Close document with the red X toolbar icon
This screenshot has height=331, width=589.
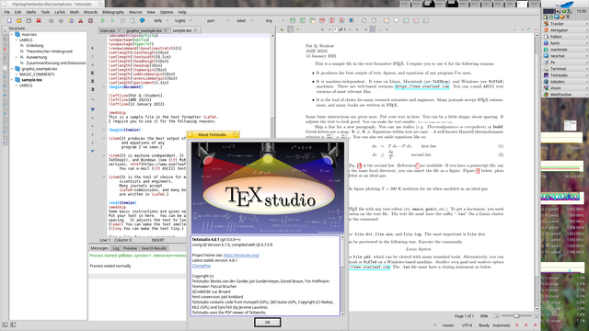pos(39,20)
